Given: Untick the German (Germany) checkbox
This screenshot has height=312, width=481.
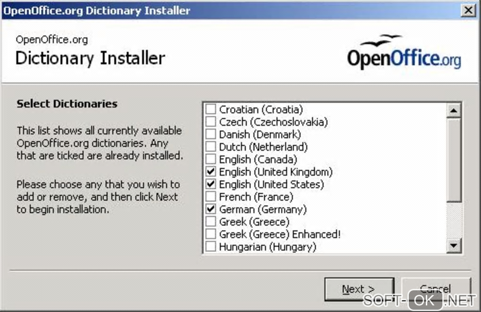Looking at the screenshot, I should [211, 209].
